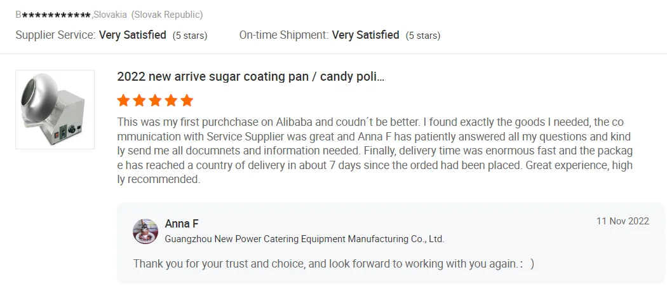This screenshot has height=286, width=667.
Task: Click the third orange rating star
Action: tap(155, 100)
